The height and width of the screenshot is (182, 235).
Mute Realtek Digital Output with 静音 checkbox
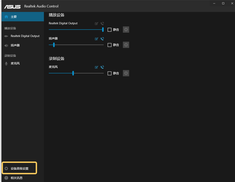click(x=109, y=30)
